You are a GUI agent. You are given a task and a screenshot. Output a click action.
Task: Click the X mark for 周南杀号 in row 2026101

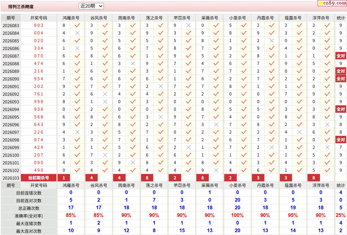tap(133, 163)
